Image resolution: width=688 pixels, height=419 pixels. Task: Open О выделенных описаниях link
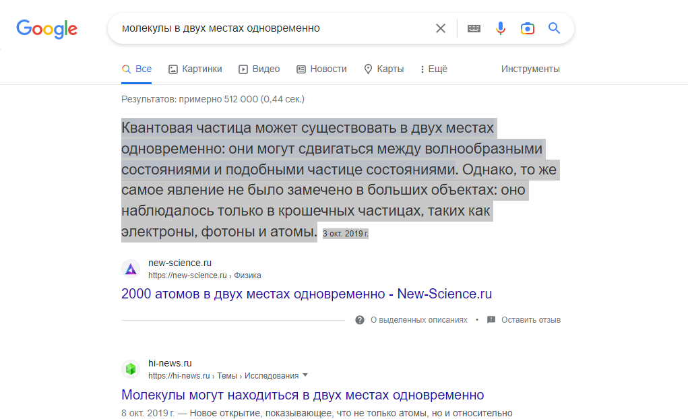pyautogui.click(x=419, y=320)
